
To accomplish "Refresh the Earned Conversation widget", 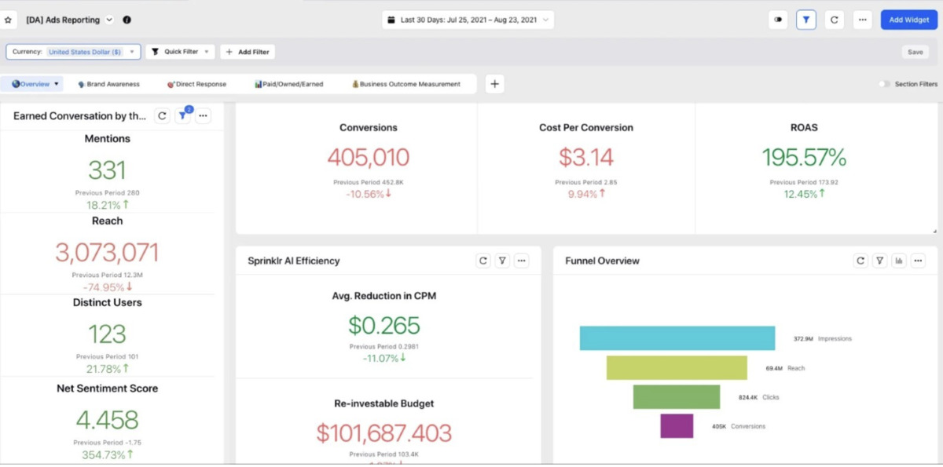I will pos(162,115).
